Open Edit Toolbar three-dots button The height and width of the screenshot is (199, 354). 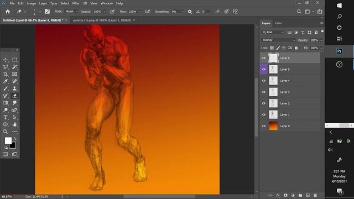pos(14,132)
